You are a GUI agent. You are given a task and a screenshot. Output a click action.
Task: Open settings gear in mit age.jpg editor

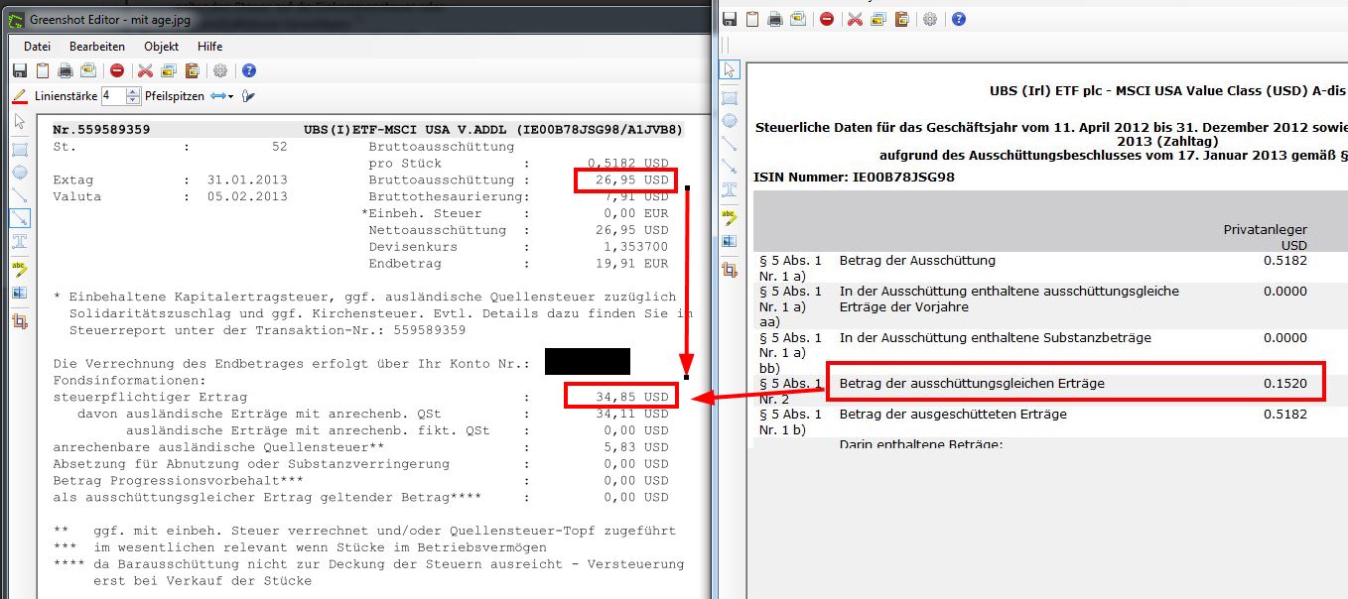[220, 70]
